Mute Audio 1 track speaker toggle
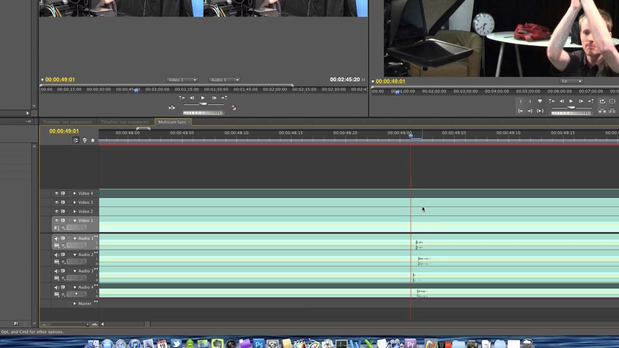This screenshot has height=348, width=619. pyautogui.click(x=57, y=238)
